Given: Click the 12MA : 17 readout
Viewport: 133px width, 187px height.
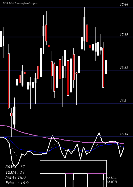Looking at the screenshot, I should 15,172.
